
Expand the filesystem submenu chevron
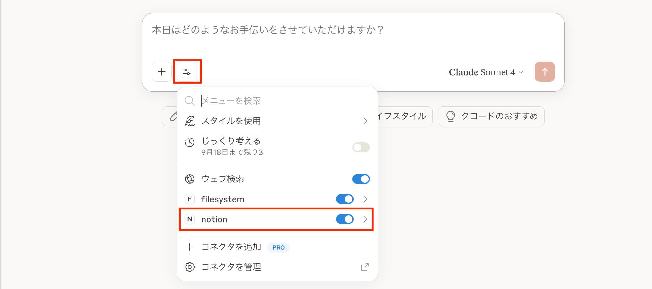(365, 199)
